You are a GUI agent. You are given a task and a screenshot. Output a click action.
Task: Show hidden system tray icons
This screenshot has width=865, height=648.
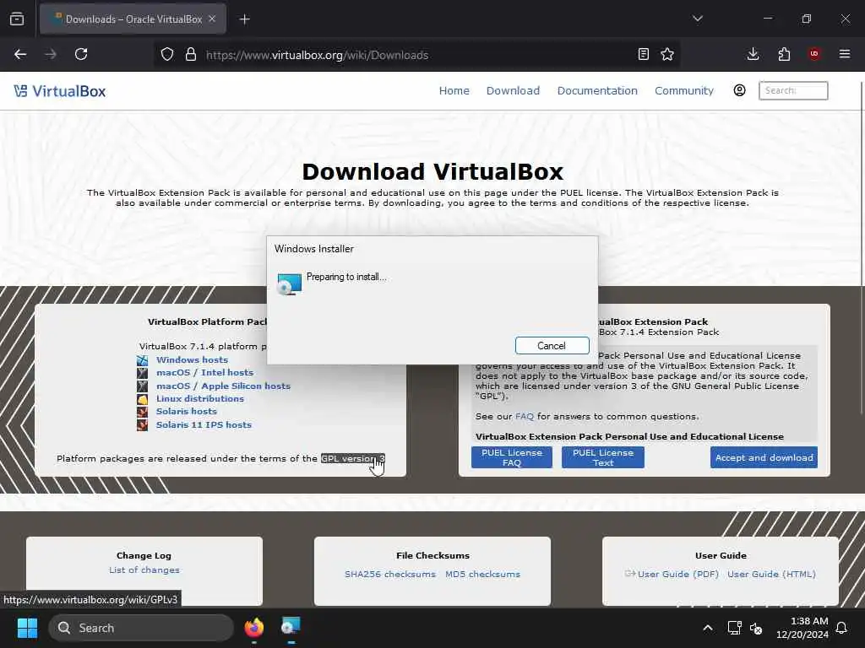[x=708, y=628]
